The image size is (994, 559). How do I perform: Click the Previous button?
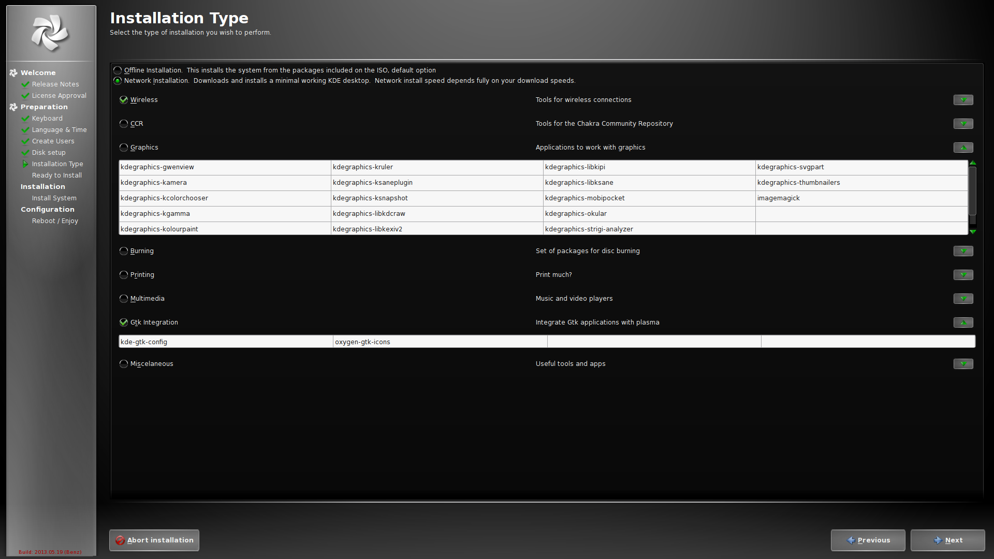click(x=868, y=540)
